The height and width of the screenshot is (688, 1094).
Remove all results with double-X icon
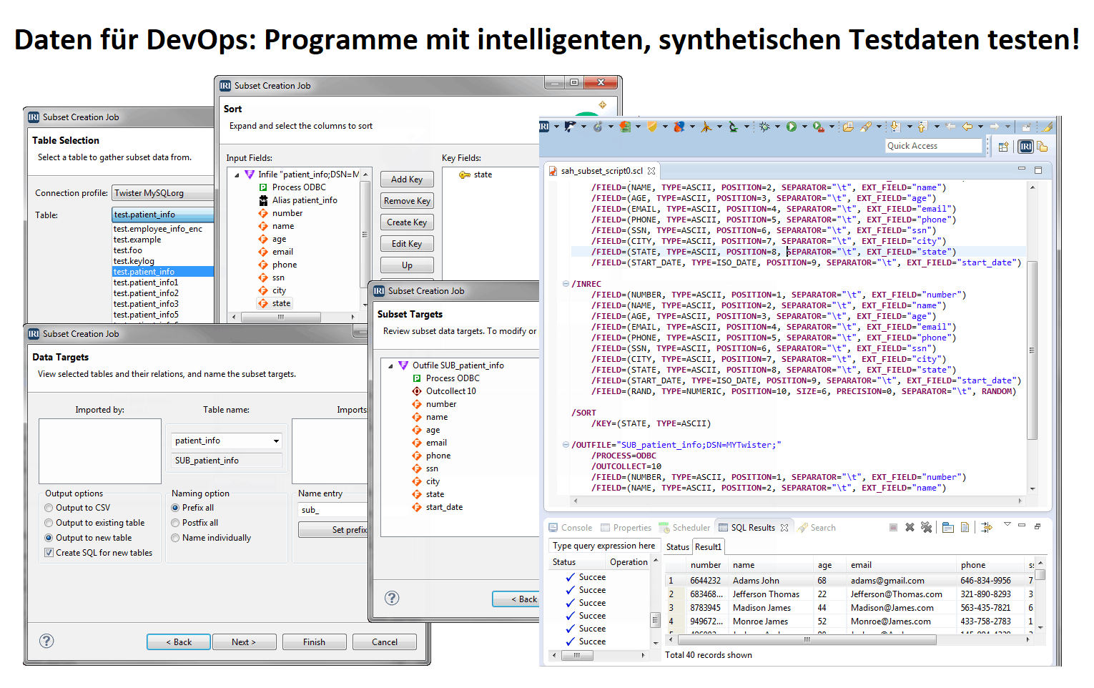[x=927, y=528]
